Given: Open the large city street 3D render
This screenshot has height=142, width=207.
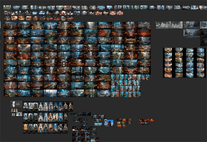Looking at the screenshot, I should pyautogui.click(x=191, y=33).
